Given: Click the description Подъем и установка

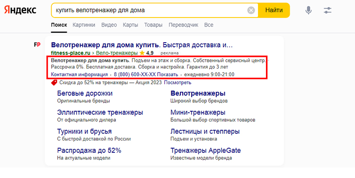Looking at the screenshot, I should point(194,139).
